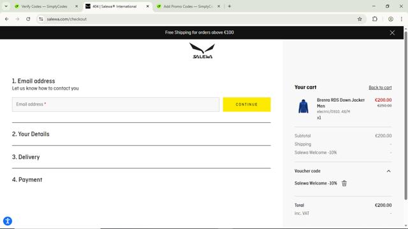
Task: Follow the Back to cart link
Action: [x=380, y=88]
